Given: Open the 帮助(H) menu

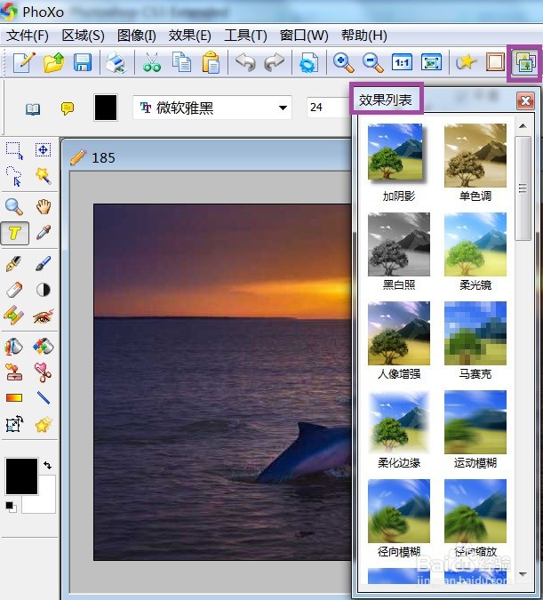Looking at the screenshot, I should [364, 36].
